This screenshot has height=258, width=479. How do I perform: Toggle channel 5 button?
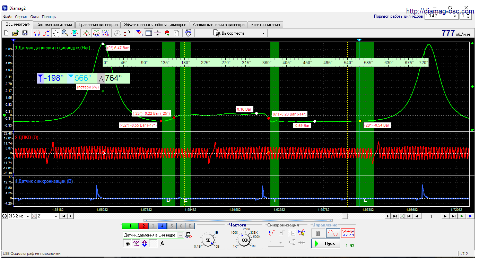pyautogui.click(x=172, y=226)
